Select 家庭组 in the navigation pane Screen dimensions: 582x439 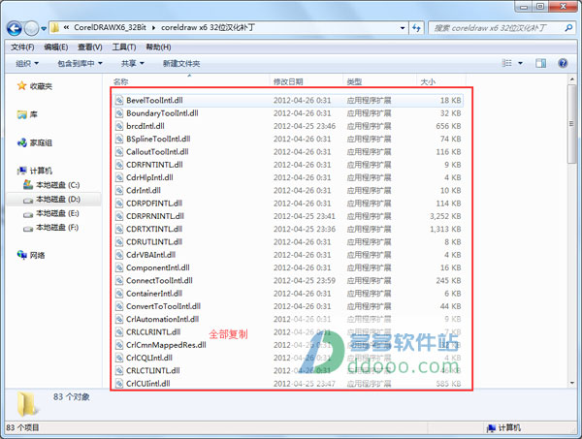point(35,142)
